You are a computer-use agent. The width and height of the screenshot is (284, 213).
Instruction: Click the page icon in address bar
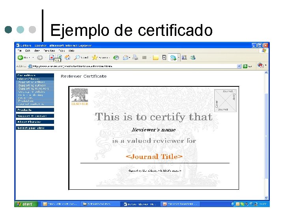click(x=30, y=66)
